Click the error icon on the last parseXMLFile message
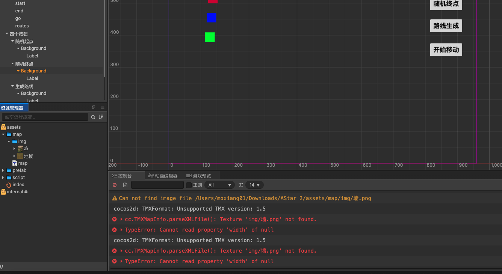The image size is (502, 274). tap(115, 251)
